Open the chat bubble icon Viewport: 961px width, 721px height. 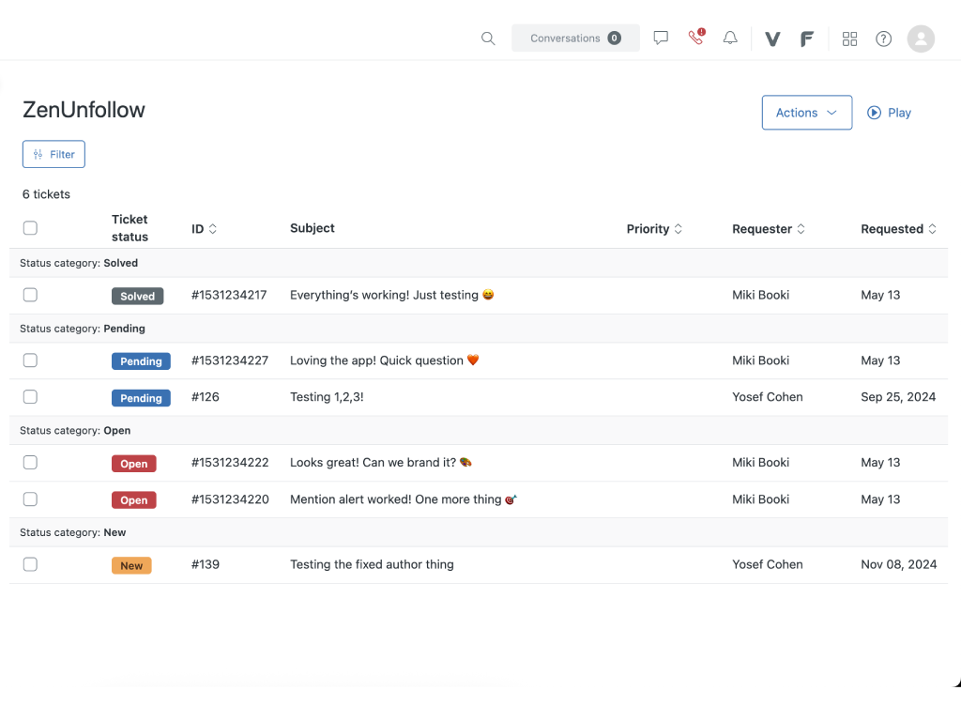pyautogui.click(x=661, y=38)
